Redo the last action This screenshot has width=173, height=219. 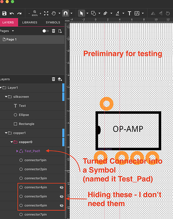point(19,14)
